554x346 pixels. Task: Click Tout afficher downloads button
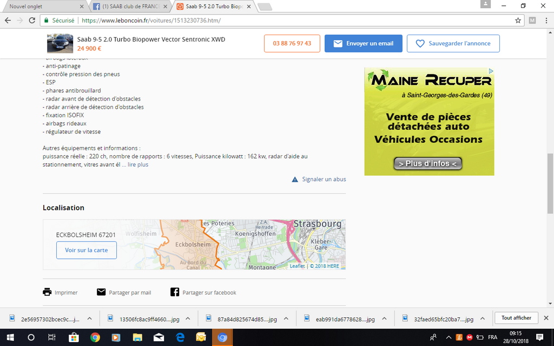[x=516, y=318]
